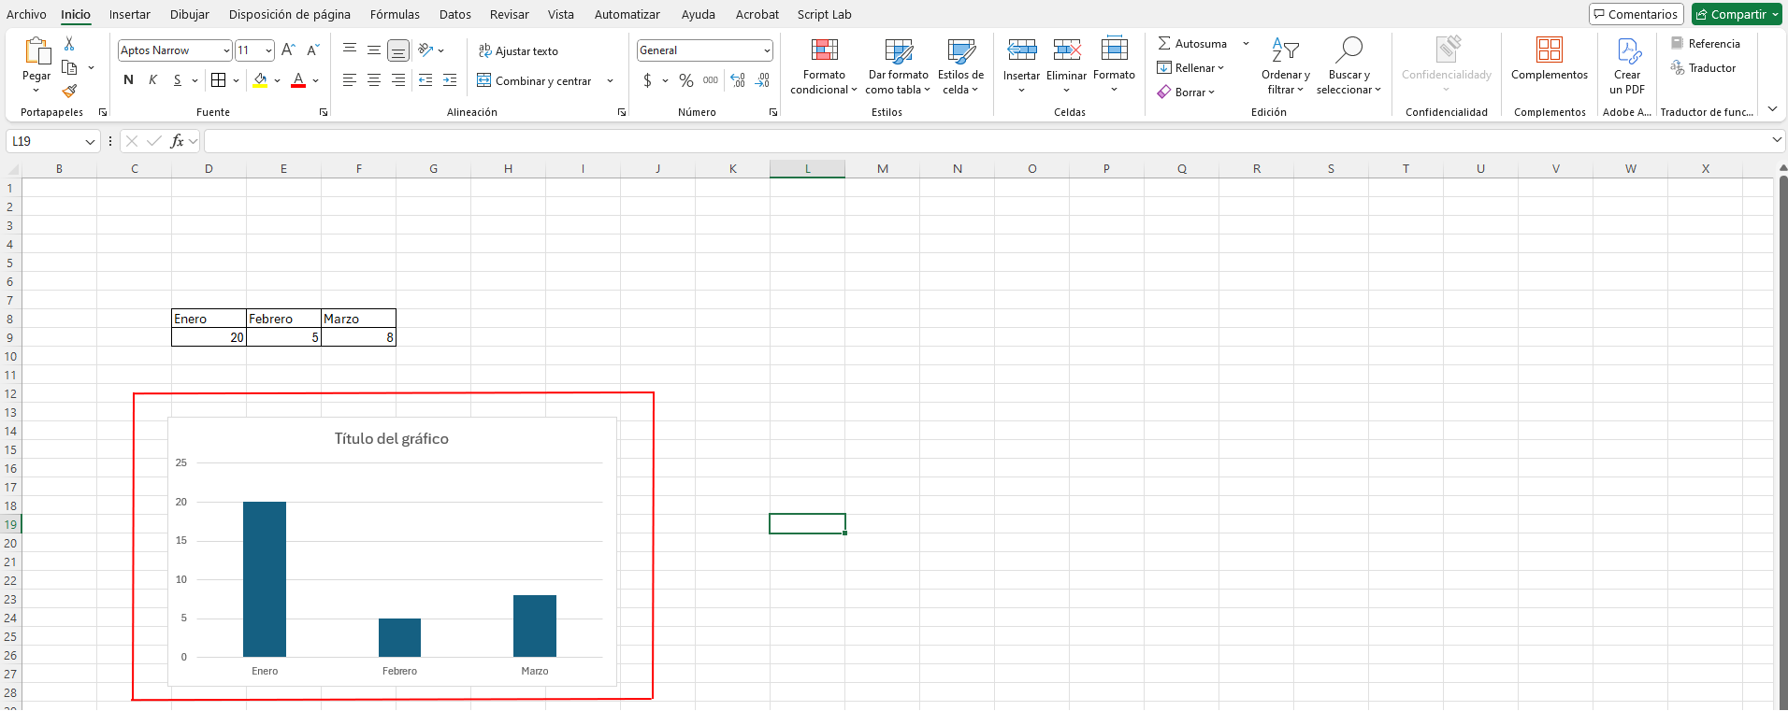Toggle Ajustar texto wrap option
This screenshot has width=1788, height=711.
518,51
